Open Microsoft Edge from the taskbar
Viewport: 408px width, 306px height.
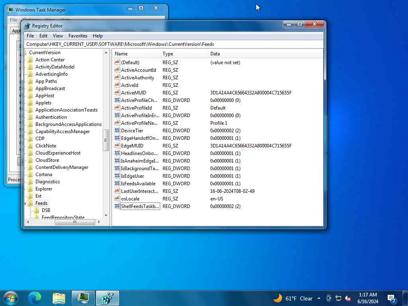(x=35, y=298)
